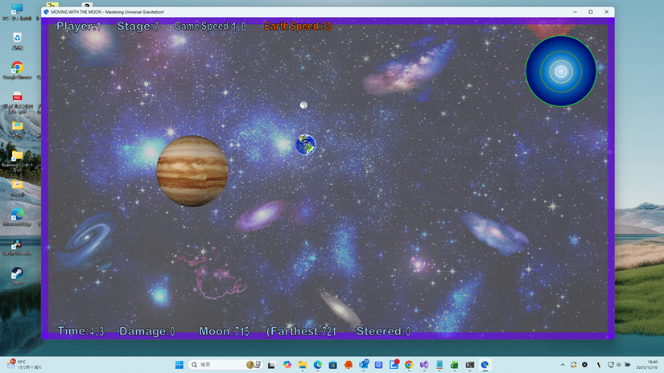Click the small Moon above Earth
The width and height of the screenshot is (664, 373).
tap(303, 105)
